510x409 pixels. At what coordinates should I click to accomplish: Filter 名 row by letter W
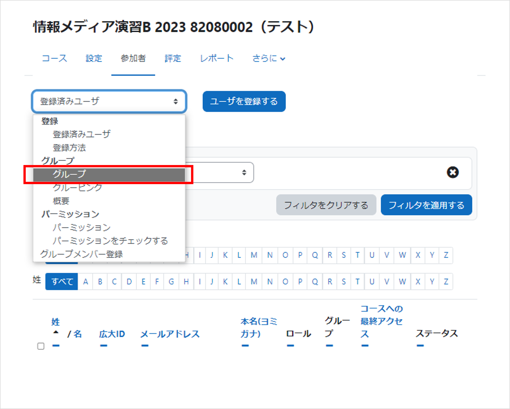point(402,255)
